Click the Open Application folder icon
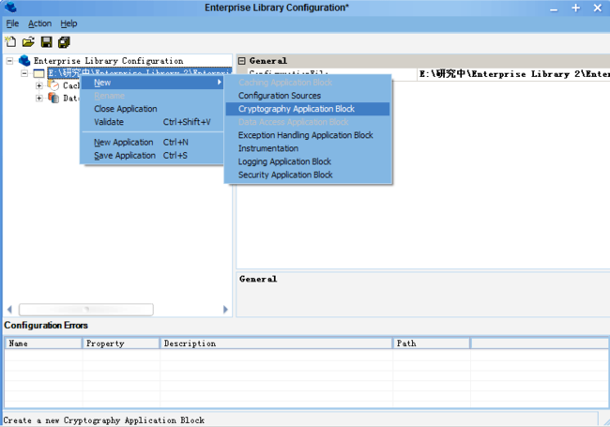610x427 pixels. point(28,41)
